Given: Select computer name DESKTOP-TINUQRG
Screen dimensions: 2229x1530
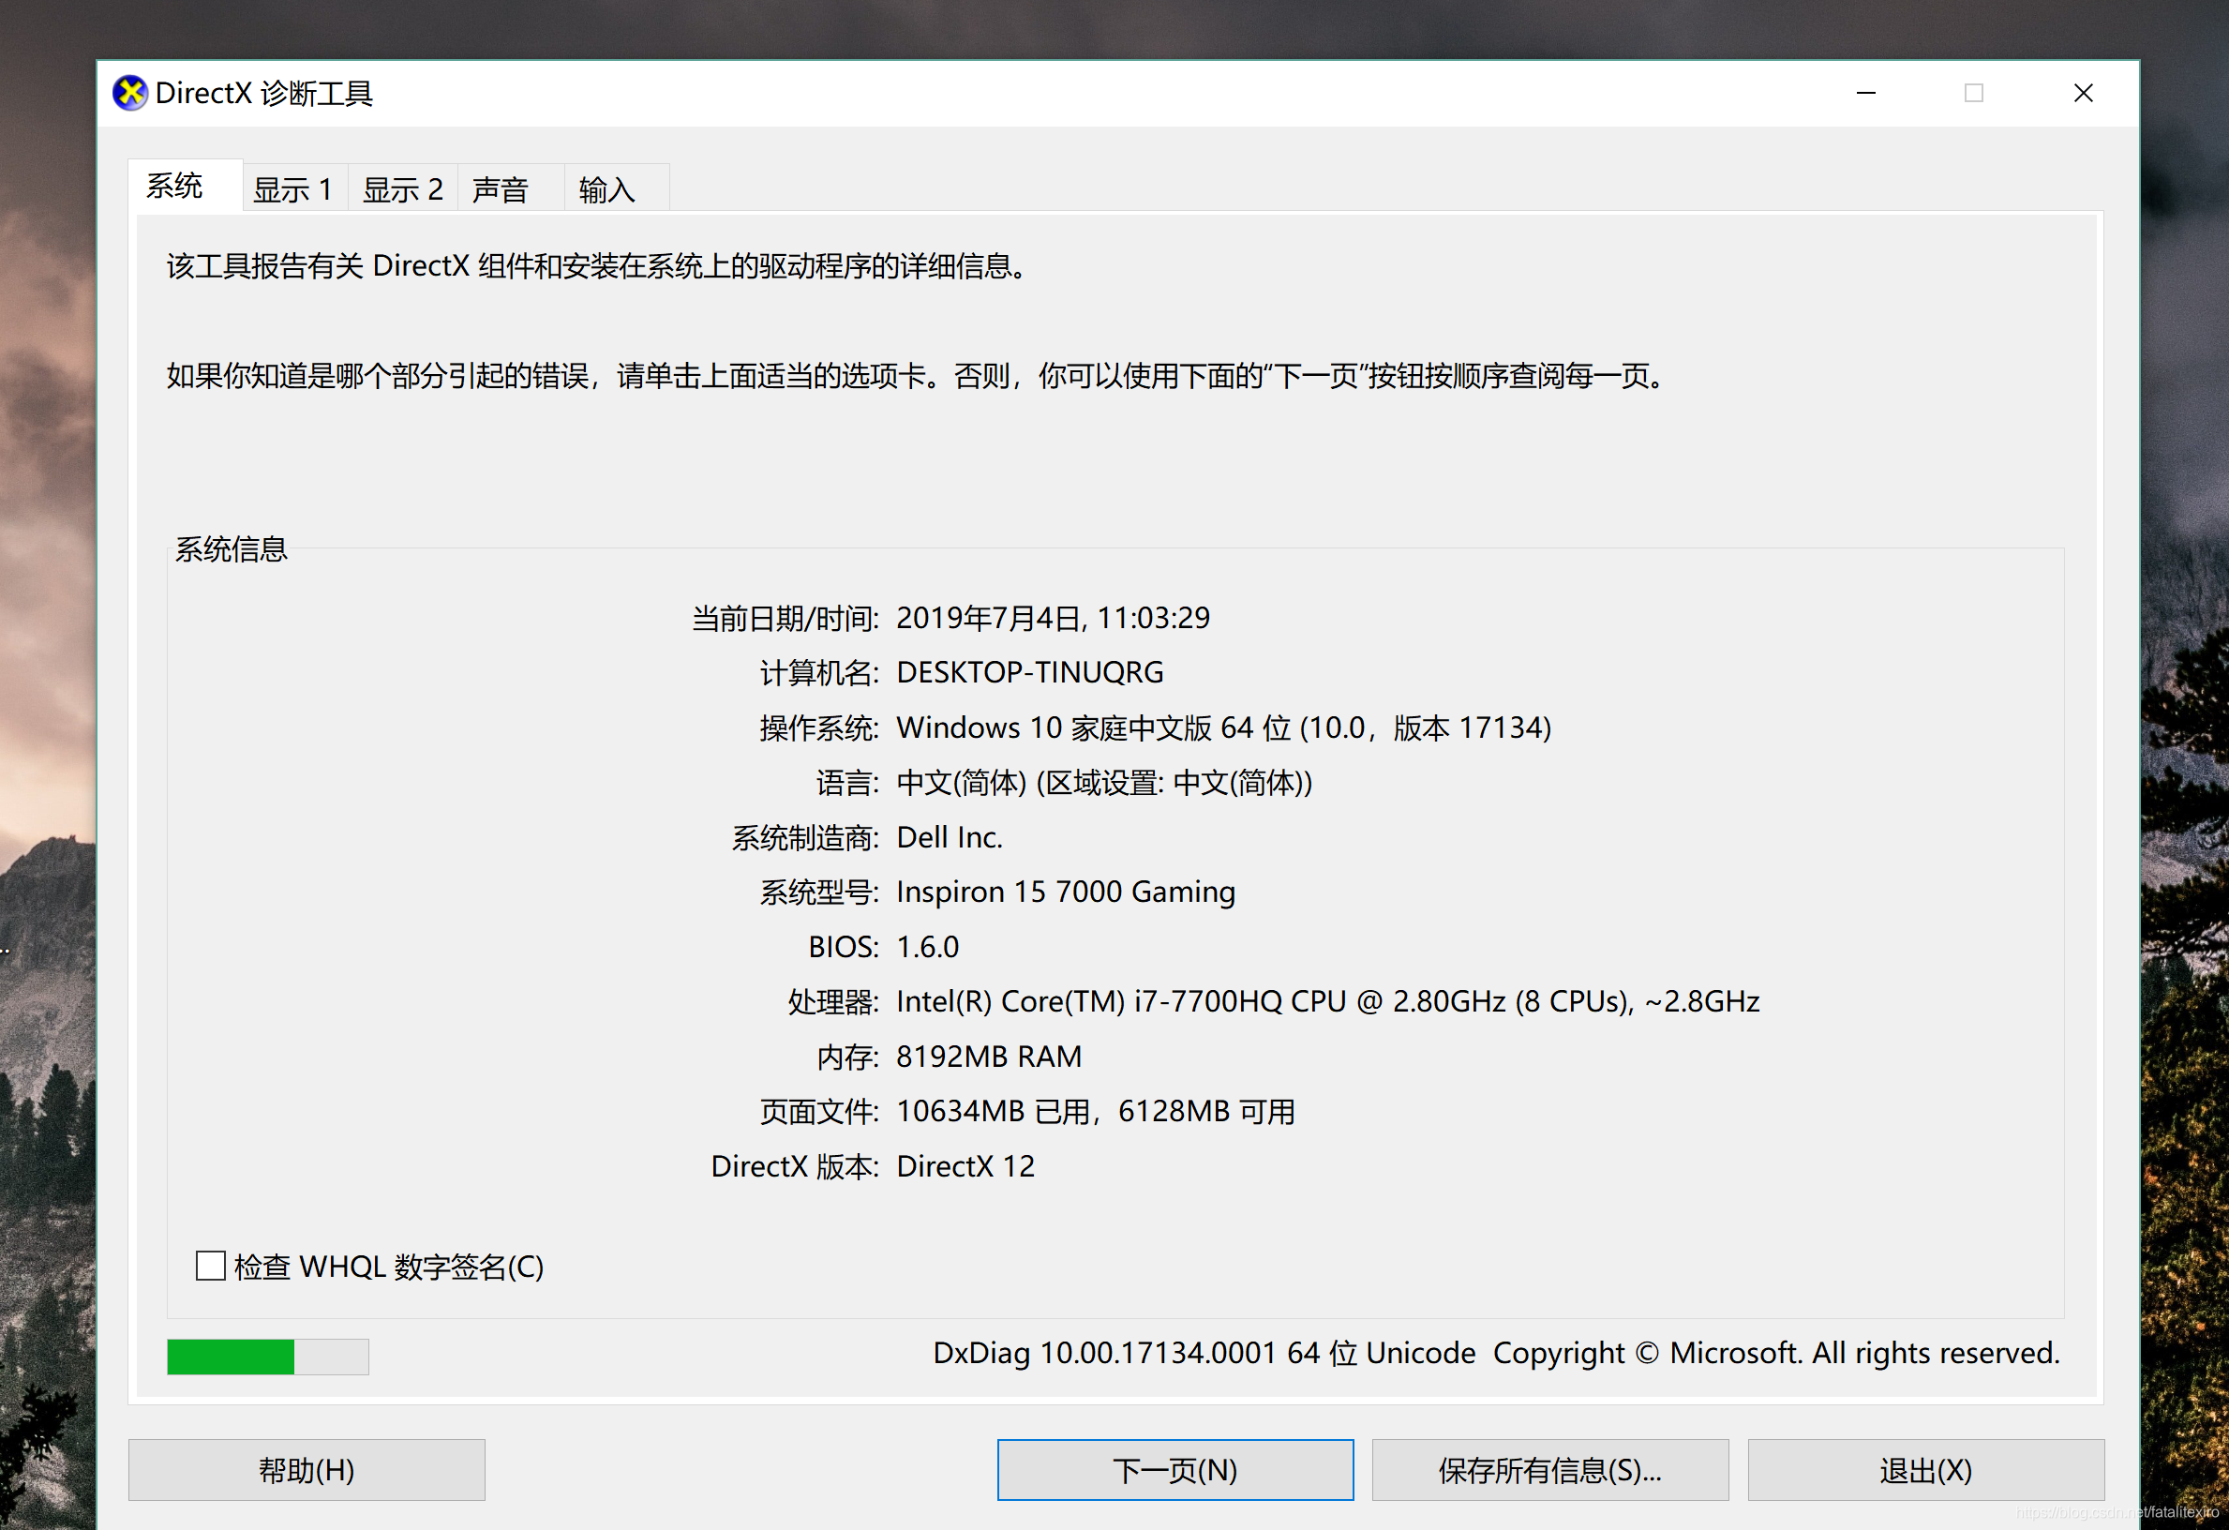Looking at the screenshot, I should [1029, 671].
